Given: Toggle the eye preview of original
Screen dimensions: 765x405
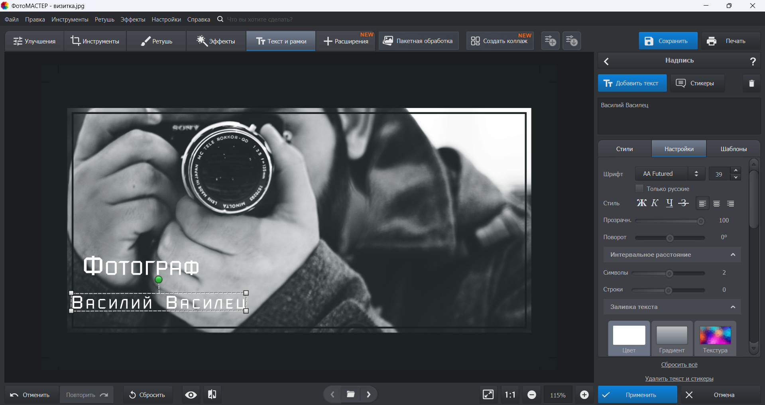Looking at the screenshot, I should coord(191,395).
